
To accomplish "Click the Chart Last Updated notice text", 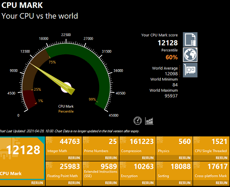I will point(70,131).
